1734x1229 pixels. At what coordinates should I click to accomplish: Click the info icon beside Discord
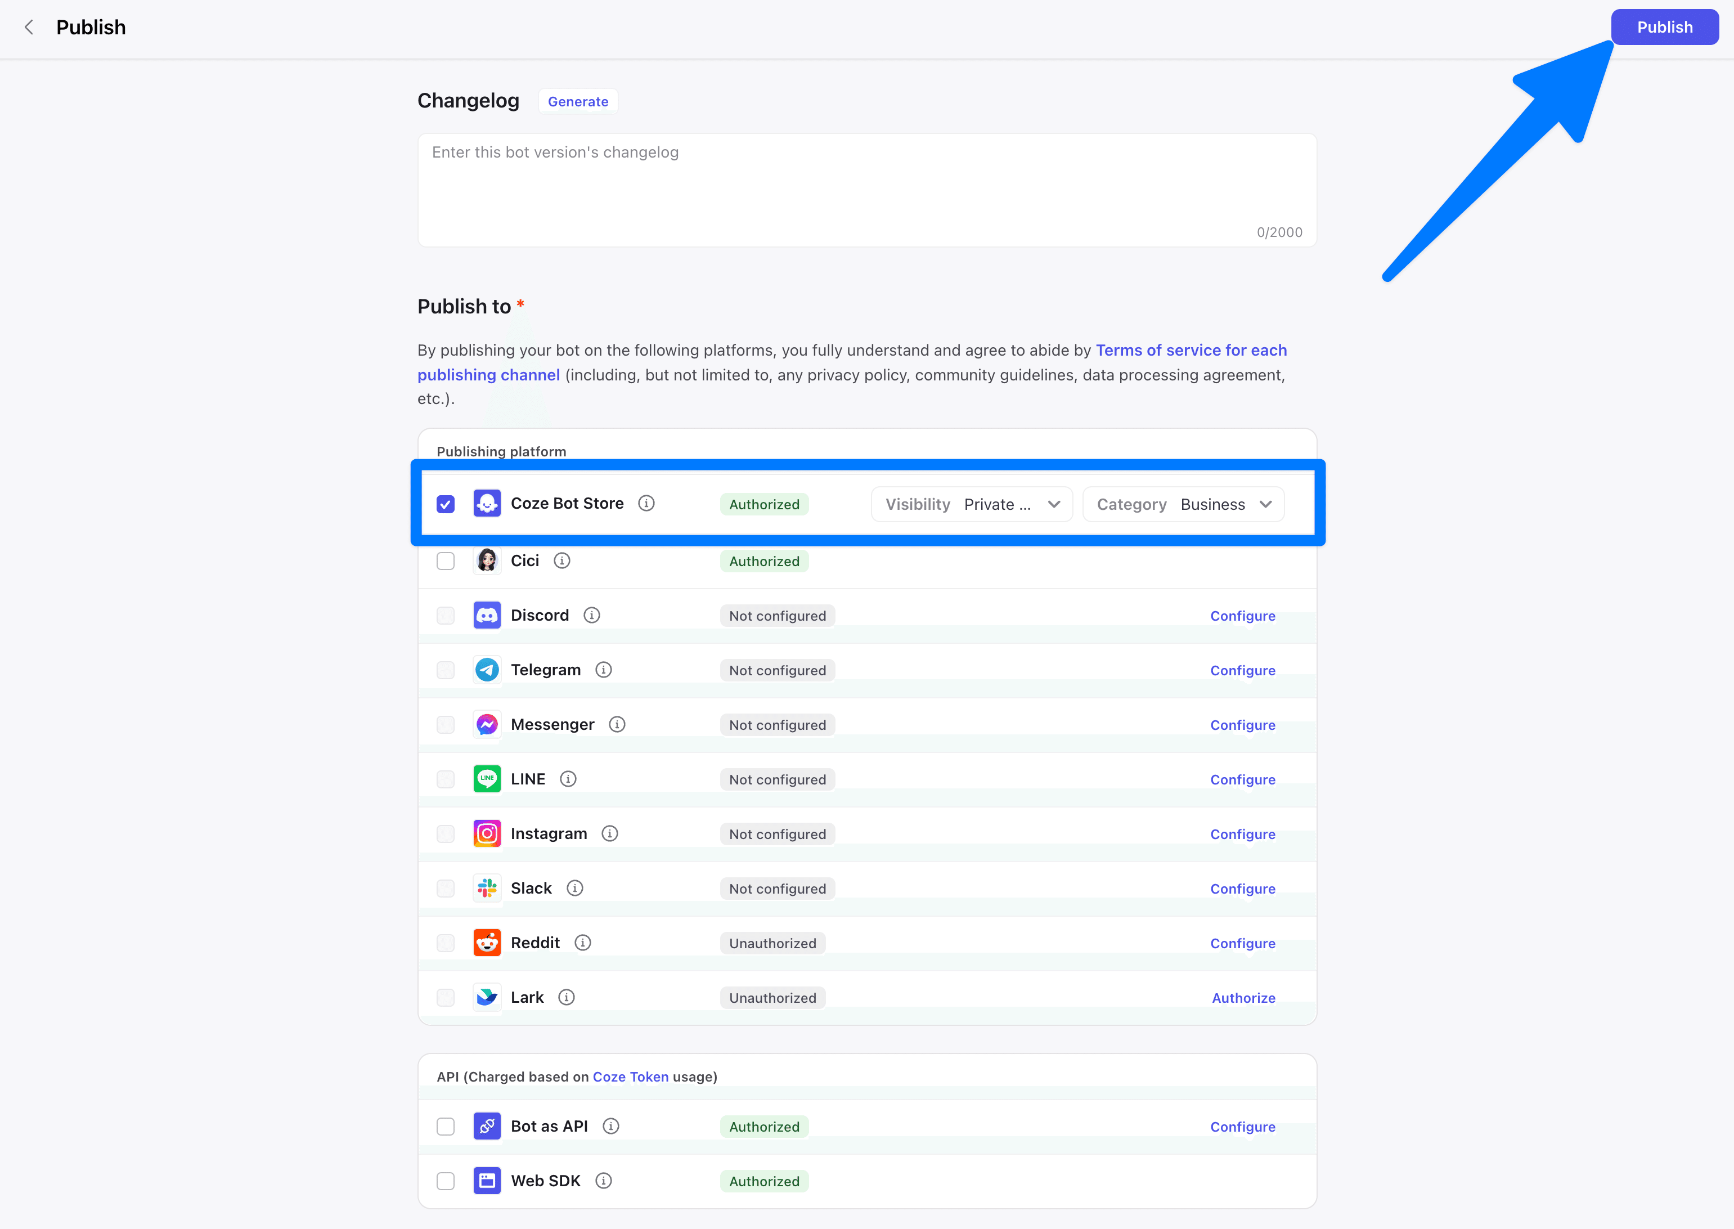click(x=592, y=615)
